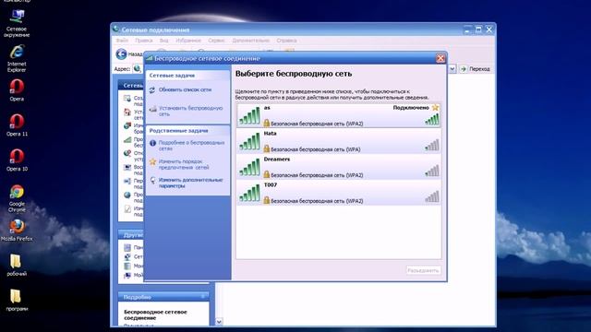The width and height of the screenshot is (591, 332).
Task: Select the network named Dreamers
Action: pos(339,167)
